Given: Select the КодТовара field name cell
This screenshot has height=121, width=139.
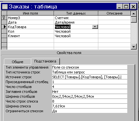Looking at the screenshot, I should [x=30, y=27].
